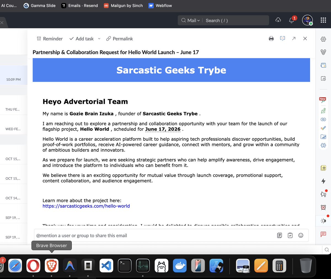This screenshot has height=279, width=331.
Task: Open the AI Cou... bookmark
Action: (x=9, y=6)
